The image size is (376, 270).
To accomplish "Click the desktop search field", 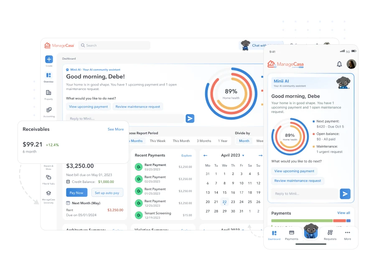I will pos(114,45).
